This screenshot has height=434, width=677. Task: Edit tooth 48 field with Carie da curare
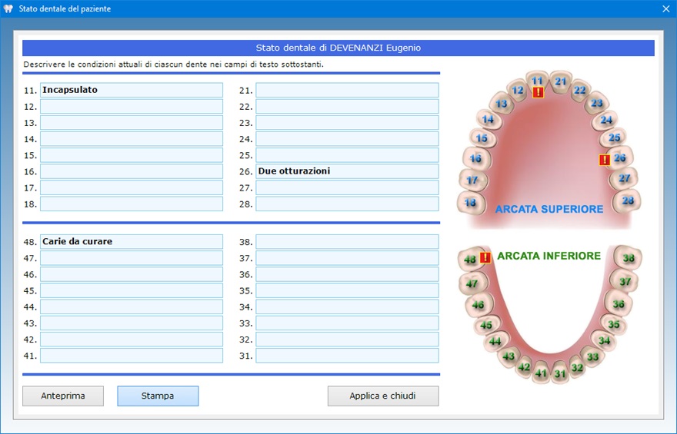132,242
